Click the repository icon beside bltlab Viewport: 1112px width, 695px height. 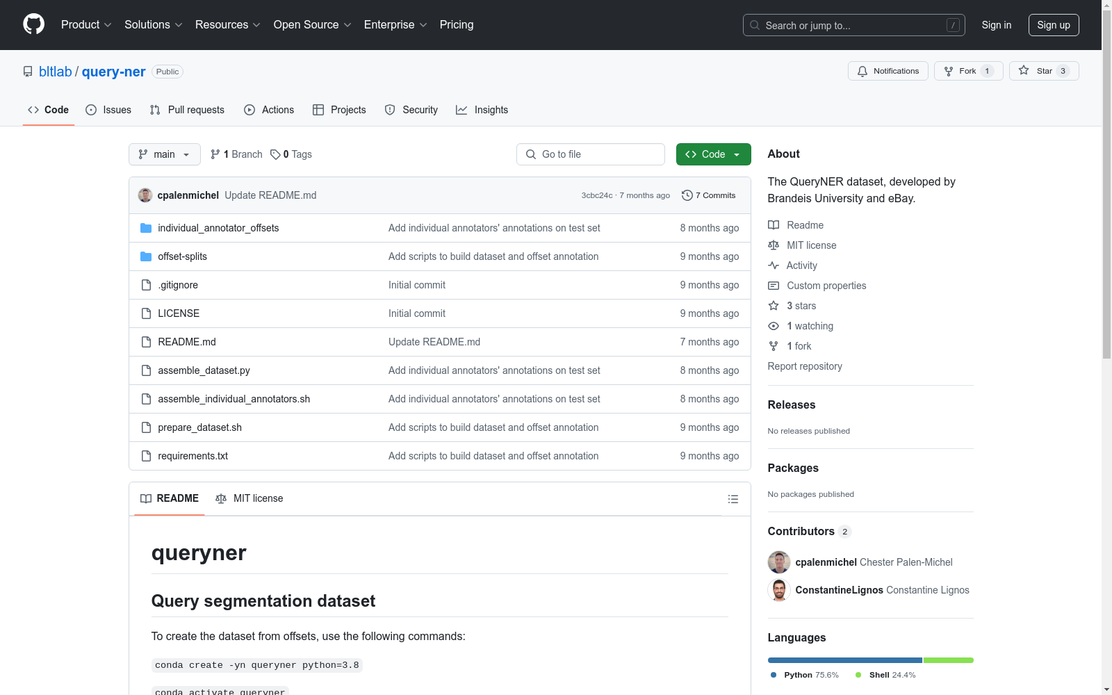[28, 72]
